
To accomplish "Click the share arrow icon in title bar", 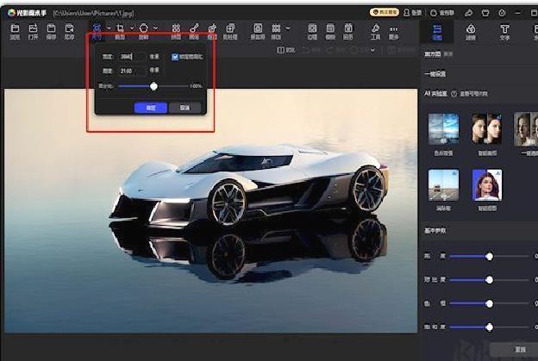I will (468, 13).
